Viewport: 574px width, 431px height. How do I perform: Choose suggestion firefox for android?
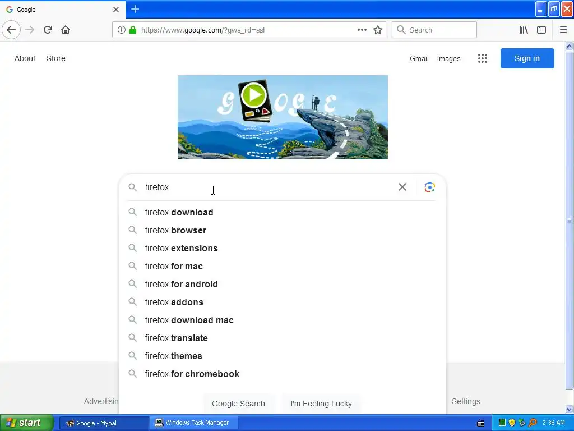coord(282,284)
